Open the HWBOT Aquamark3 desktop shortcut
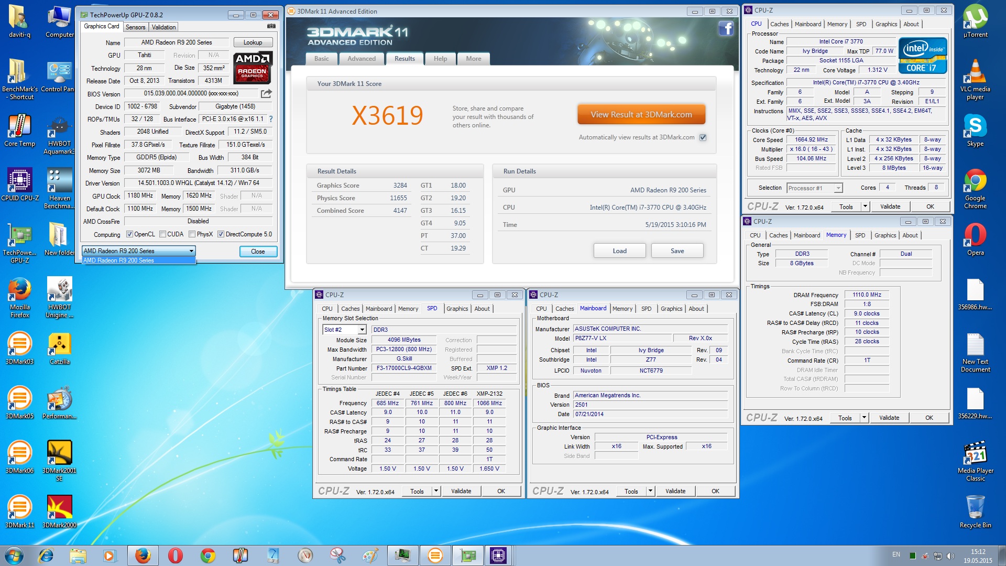The height and width of the screenshot is (566, 1006). (x=59, y=135)
